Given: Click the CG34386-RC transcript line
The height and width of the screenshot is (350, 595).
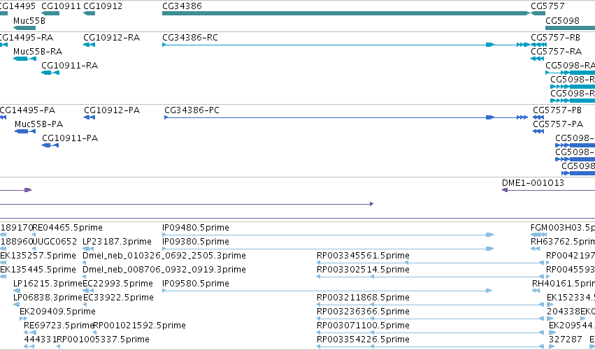Looking at the screenshot, I should 345,45.
